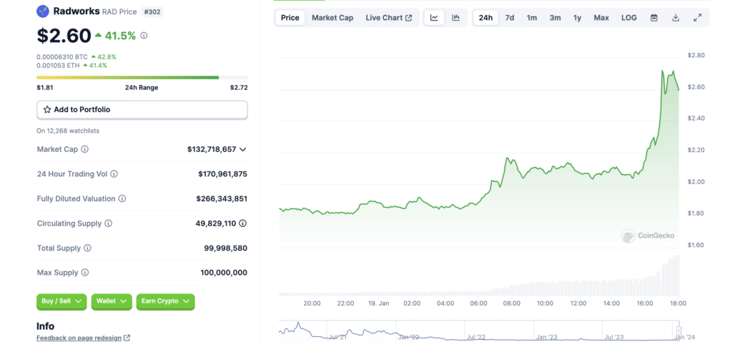Click the $170,961,875 trading volume value
This screenshot has height=349, width=732.
[223, 174]
